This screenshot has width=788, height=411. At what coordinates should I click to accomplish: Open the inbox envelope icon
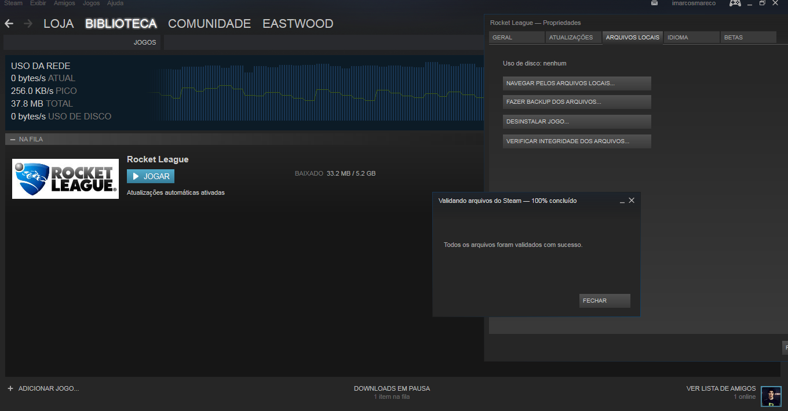coord(654,3)
